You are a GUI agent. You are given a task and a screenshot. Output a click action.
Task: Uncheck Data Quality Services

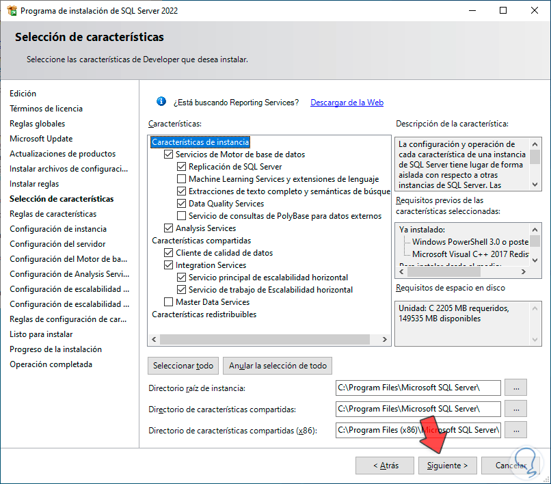tap(181, 204)
